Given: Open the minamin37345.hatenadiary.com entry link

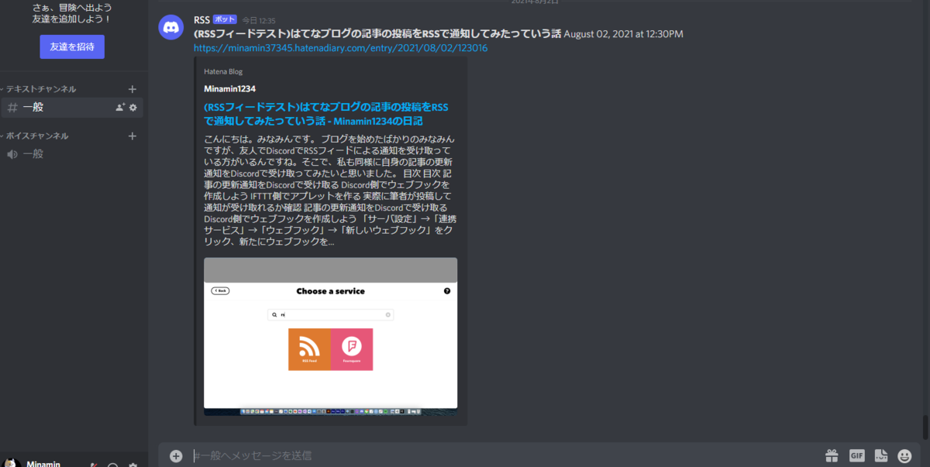Looking at the screenshot, I should pos(340,48).
